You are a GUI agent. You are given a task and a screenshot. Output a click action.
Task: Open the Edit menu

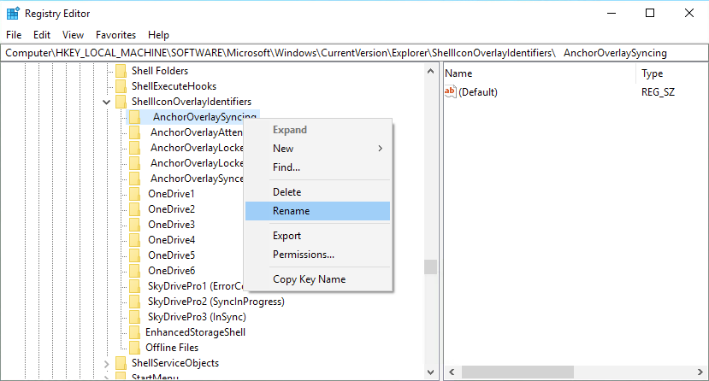[42, 35]
